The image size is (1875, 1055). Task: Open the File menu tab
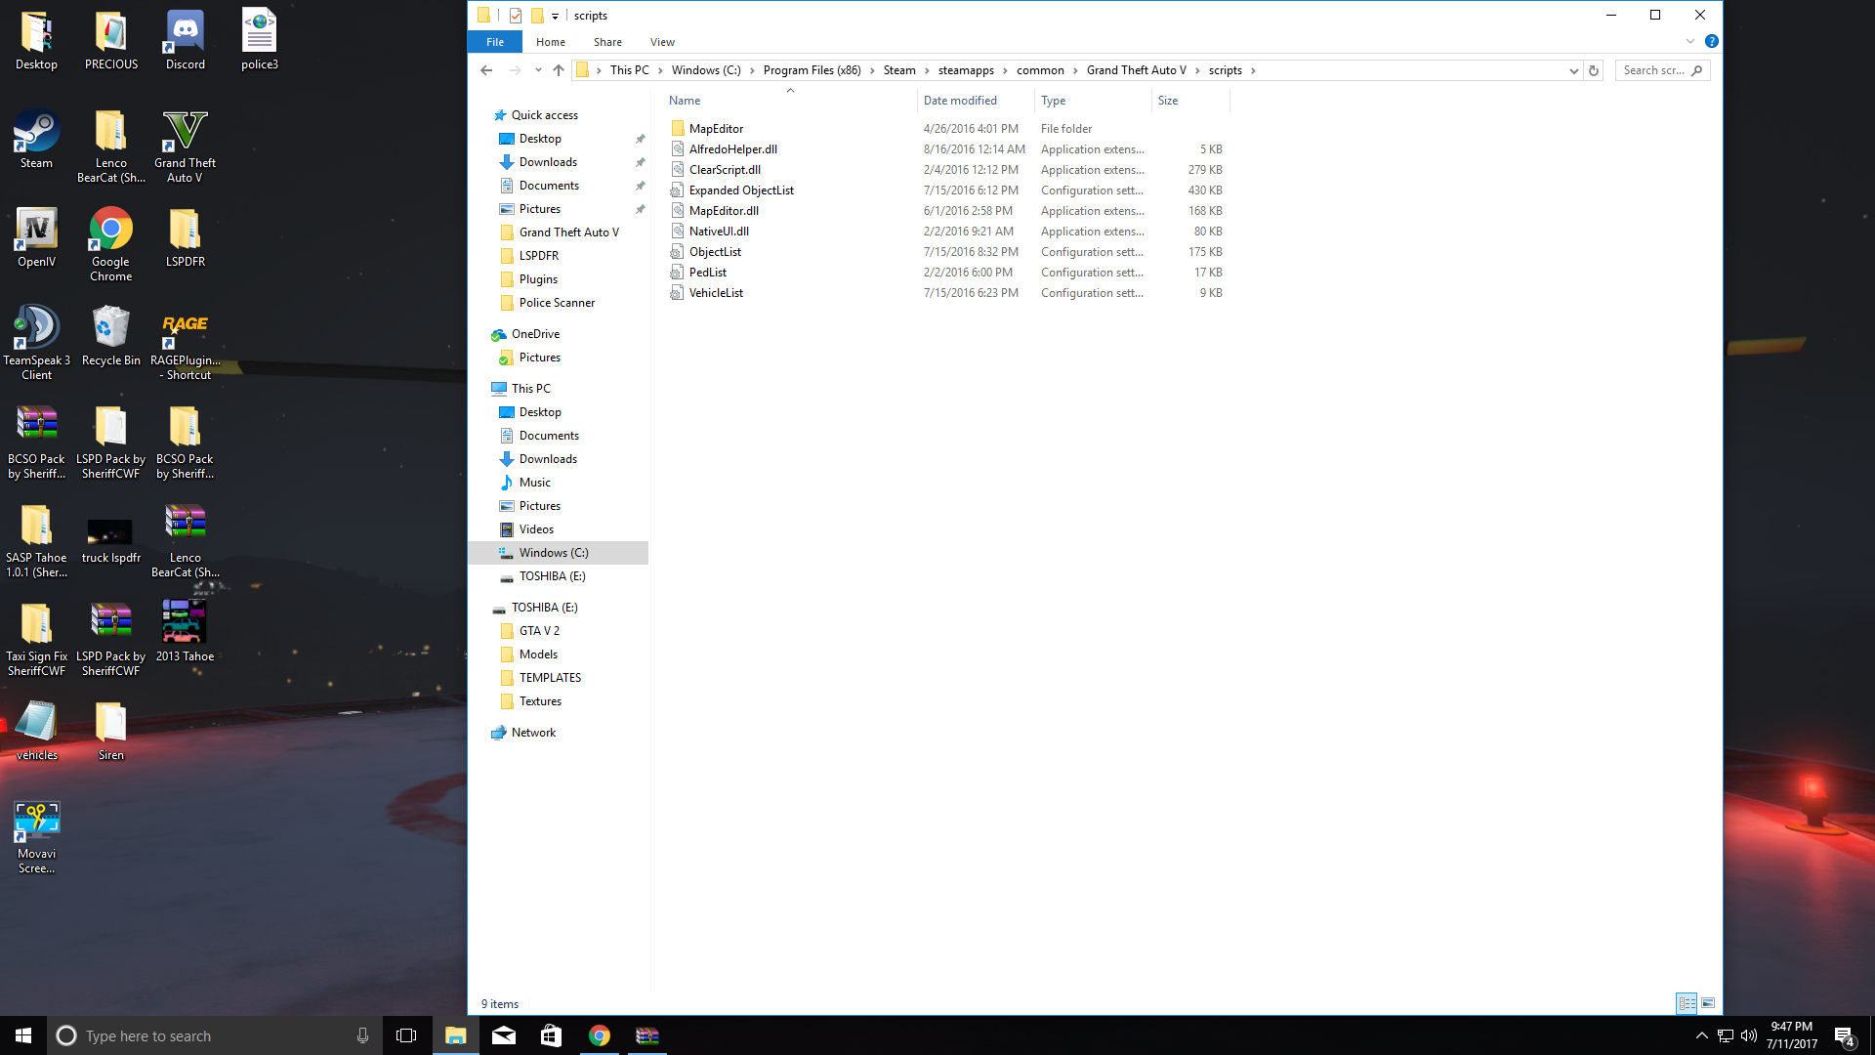495,42
